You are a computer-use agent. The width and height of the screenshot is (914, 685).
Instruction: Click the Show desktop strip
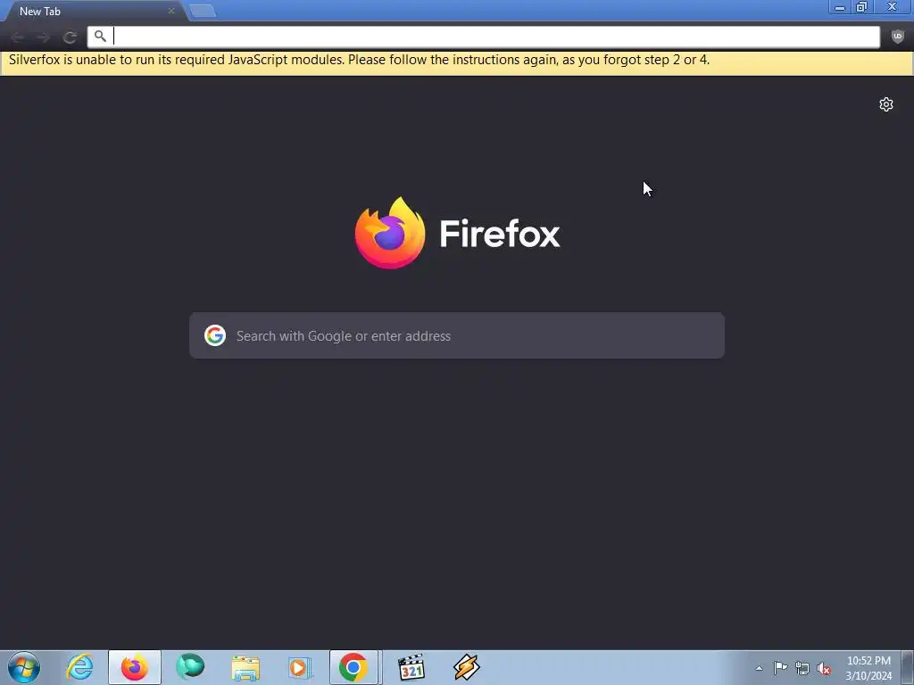click(908, 667)
